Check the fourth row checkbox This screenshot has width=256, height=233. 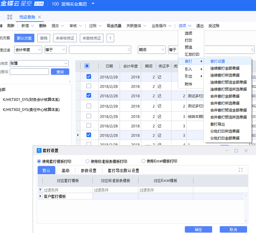pyautogui.click(x=89, y=106)
